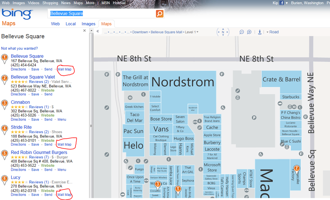
Task: Click the ATM icon near Once Upon A Time
Action: [x=146, y=180]
